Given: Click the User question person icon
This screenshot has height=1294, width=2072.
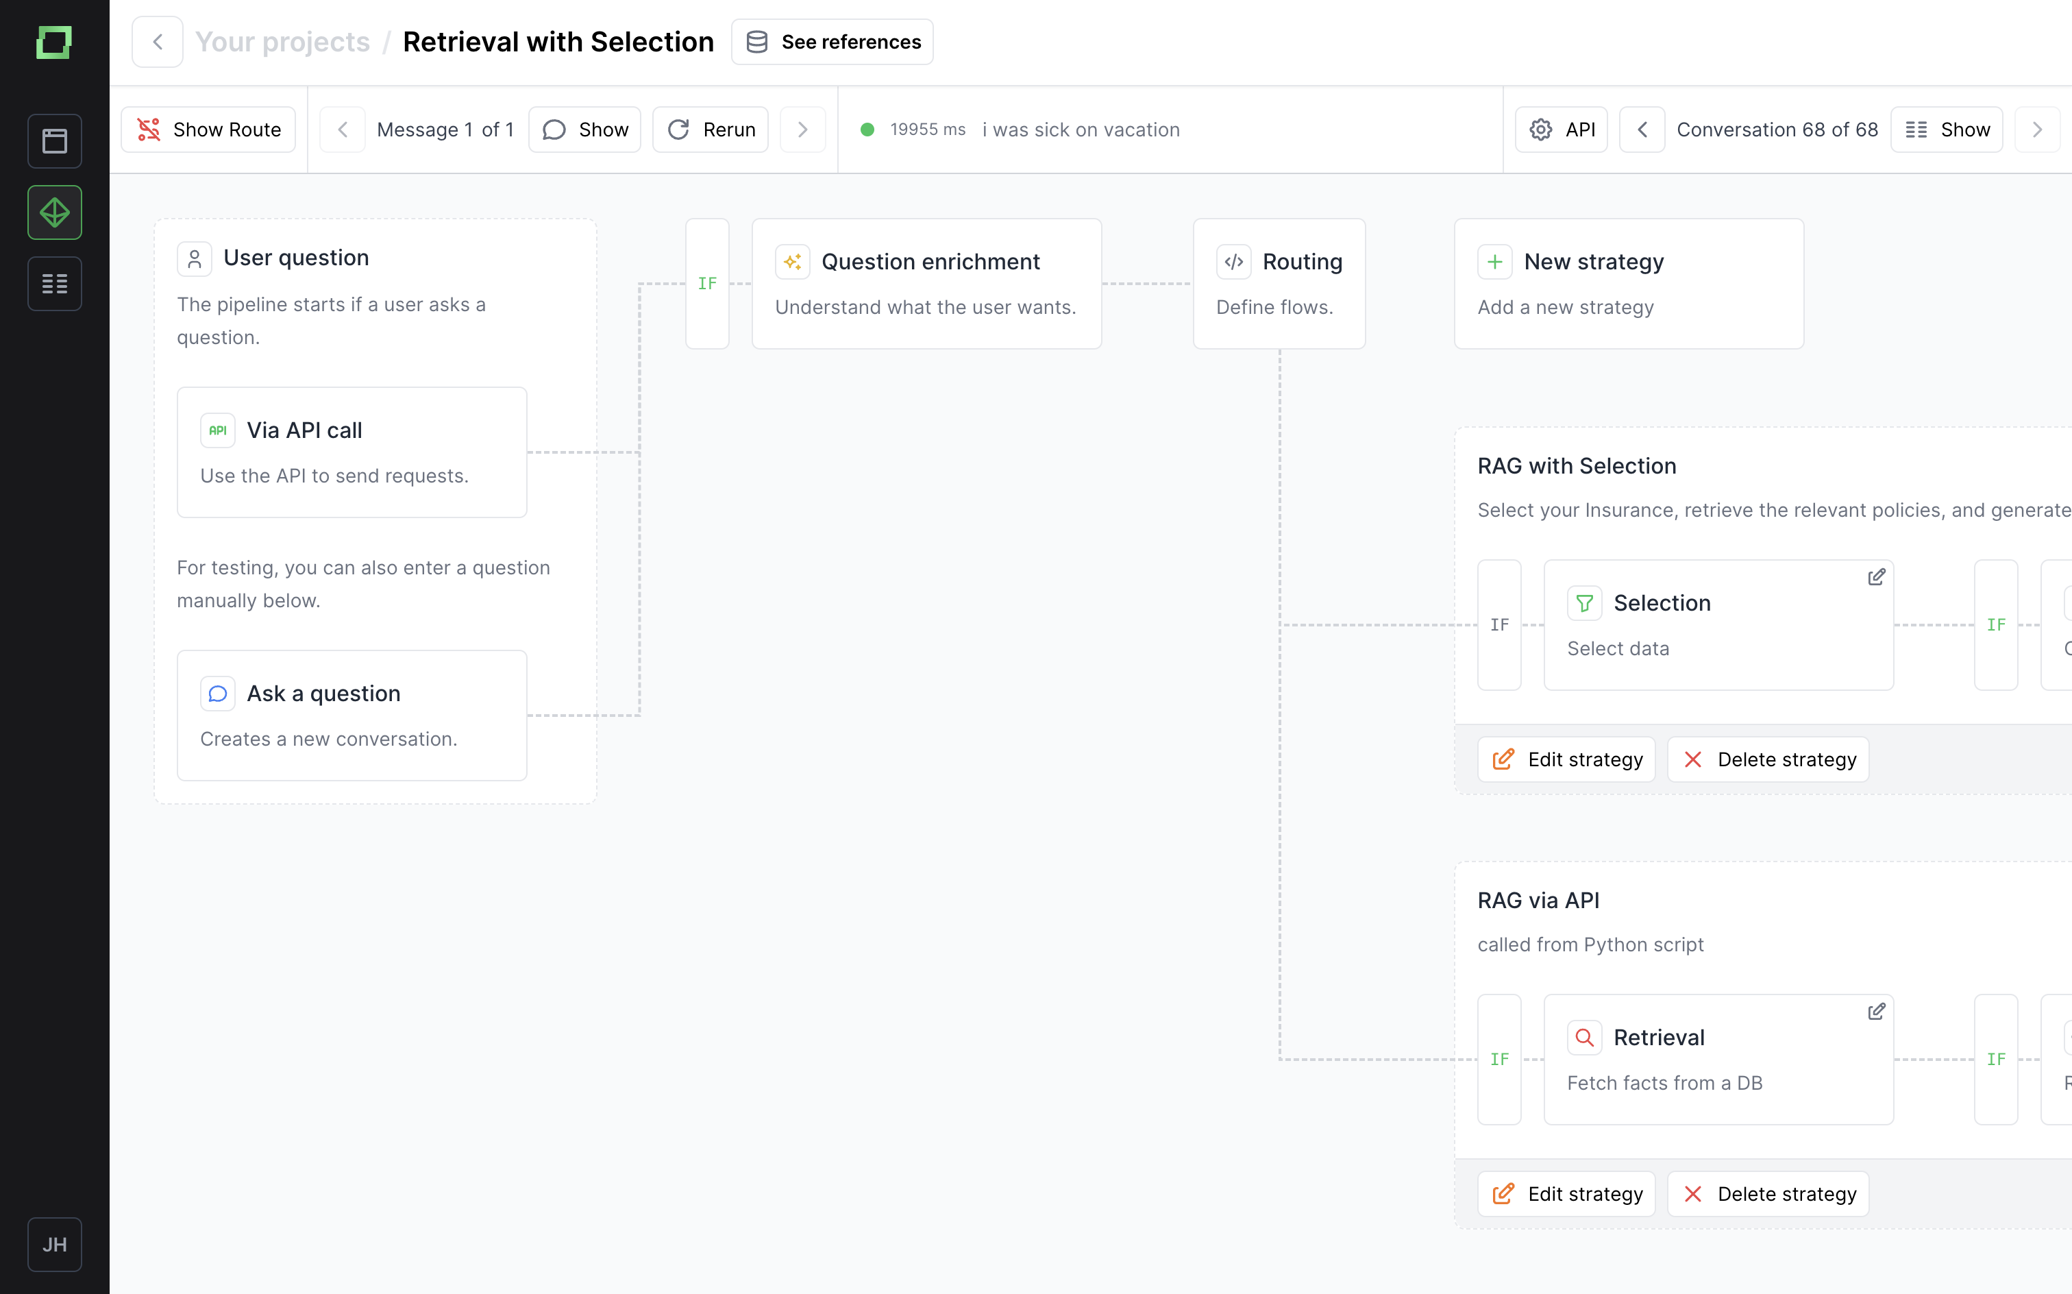Looking at the screenshot, I should [x=194, y=258].
